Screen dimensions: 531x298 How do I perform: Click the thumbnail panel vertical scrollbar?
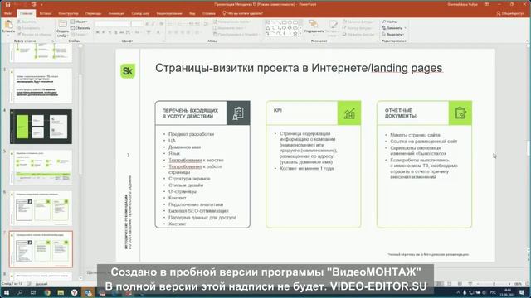point(80,162)
